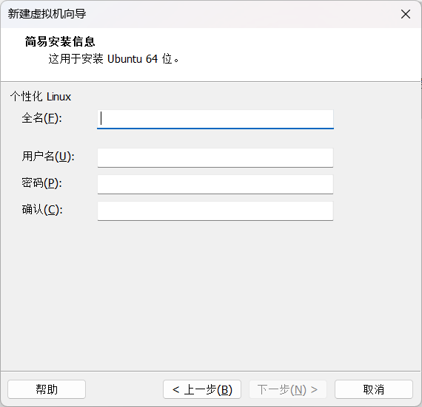The height and width of the screenshot is (407, 422).
Task: Click the 全名(F): field label
Action: coord(42,118)
